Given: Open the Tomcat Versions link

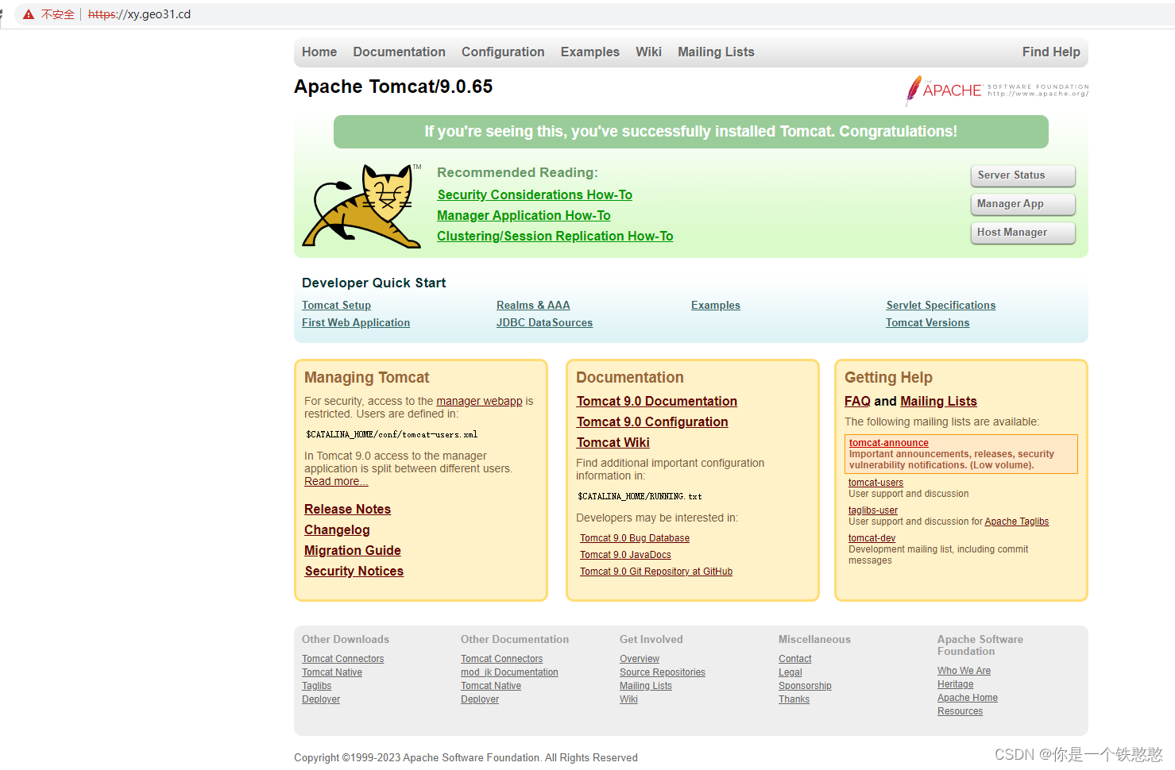Looking at the screenshot, I should click(x=927, y=322).
